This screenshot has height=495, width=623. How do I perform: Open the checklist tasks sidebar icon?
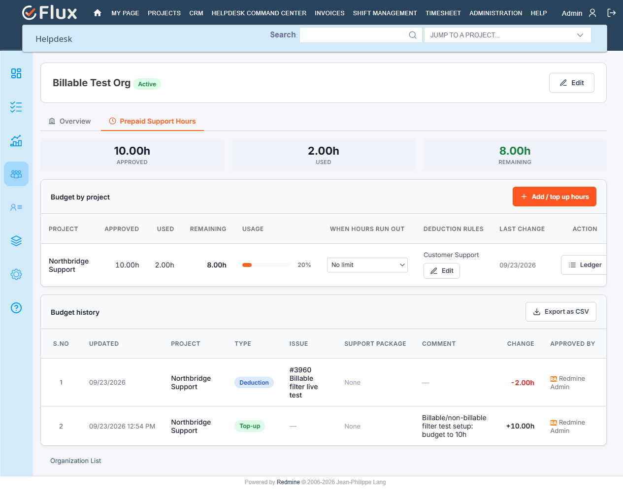pos(16,107)
